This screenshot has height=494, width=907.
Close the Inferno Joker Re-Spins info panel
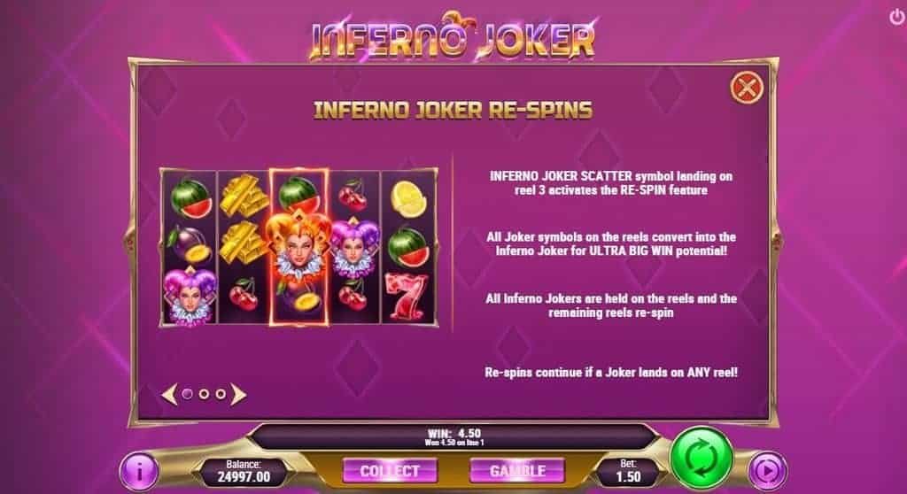(747, 88)
